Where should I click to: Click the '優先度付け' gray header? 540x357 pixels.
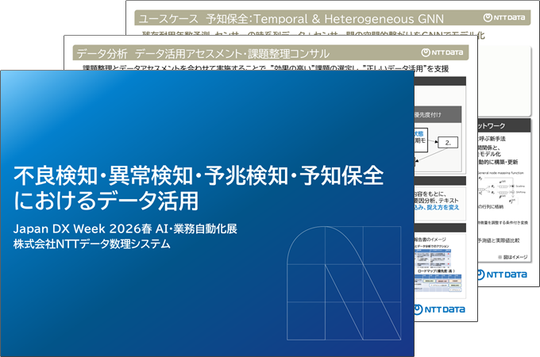(x=438, y=114)
